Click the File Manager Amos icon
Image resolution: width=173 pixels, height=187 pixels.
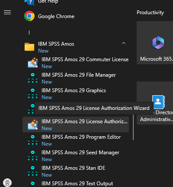33,78
